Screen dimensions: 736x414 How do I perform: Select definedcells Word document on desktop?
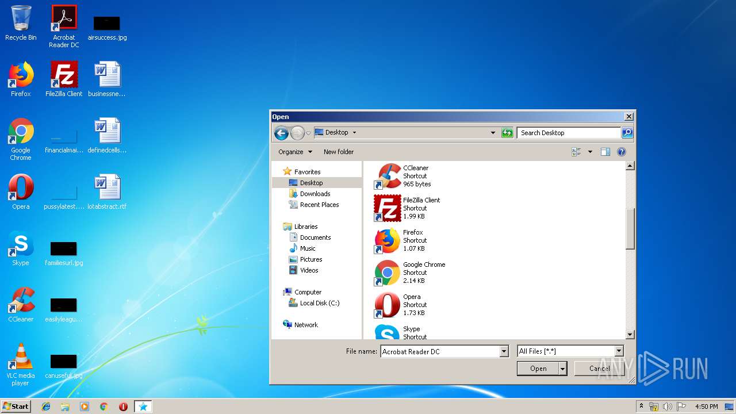coord(107,136)
